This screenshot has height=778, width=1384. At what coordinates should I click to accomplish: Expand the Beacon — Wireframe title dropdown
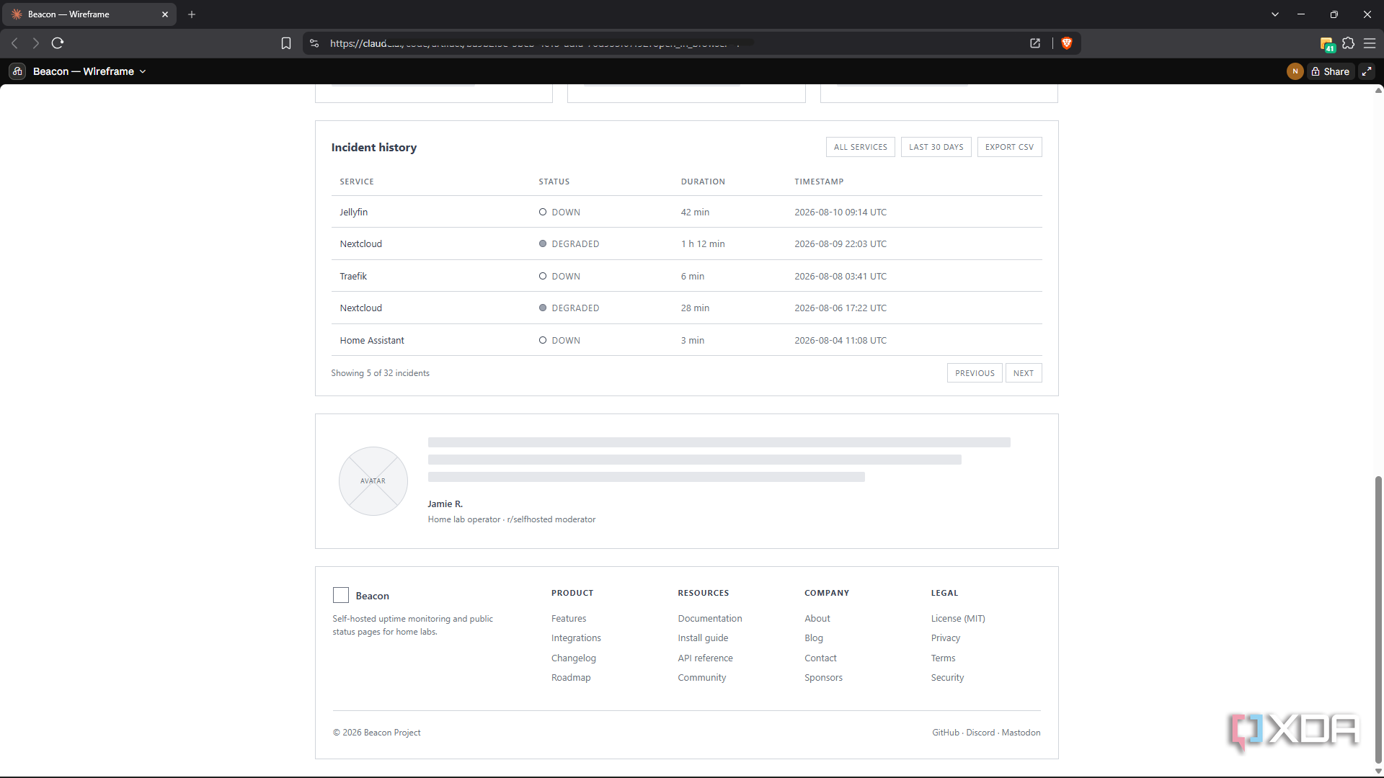tap(89, 71)
